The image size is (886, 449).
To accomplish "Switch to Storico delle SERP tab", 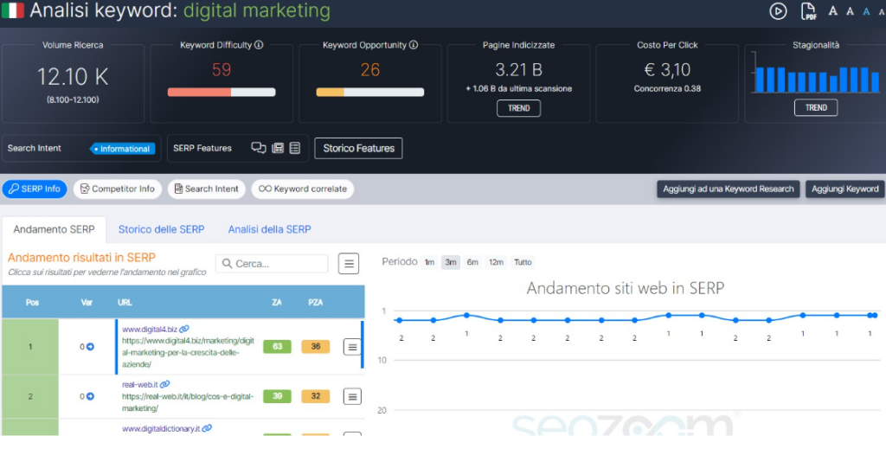I will (162, 229).
